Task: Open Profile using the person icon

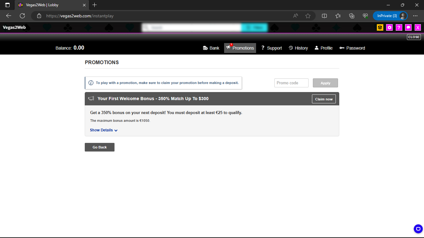Action: [324, 48]
